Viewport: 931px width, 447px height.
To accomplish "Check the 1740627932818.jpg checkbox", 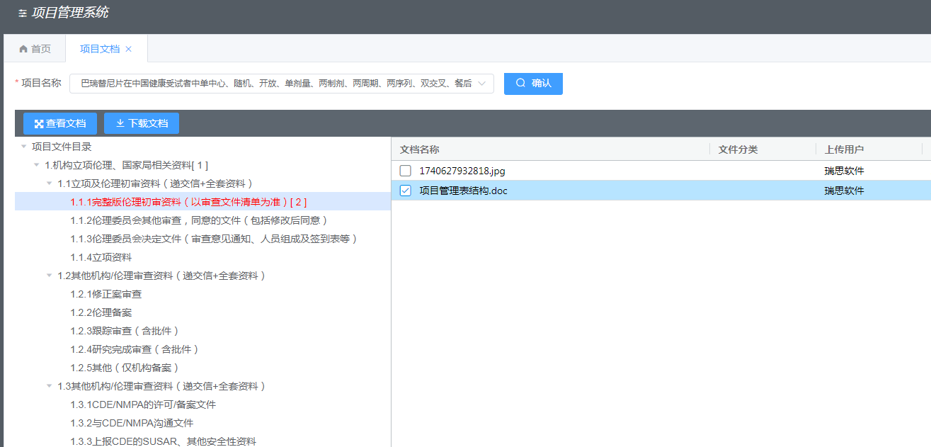I will tap(405, 171).
